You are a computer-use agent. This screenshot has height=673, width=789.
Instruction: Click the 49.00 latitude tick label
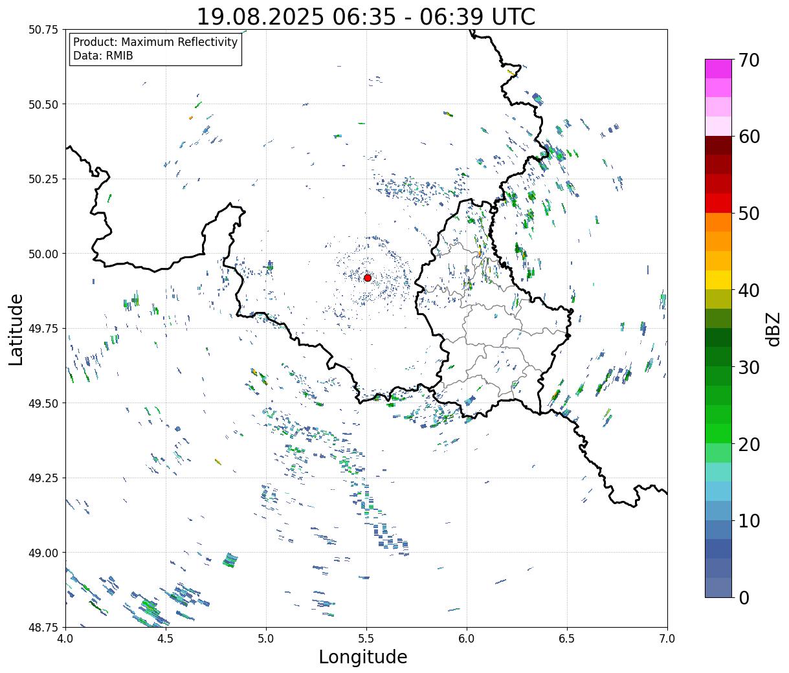[43, 553]
